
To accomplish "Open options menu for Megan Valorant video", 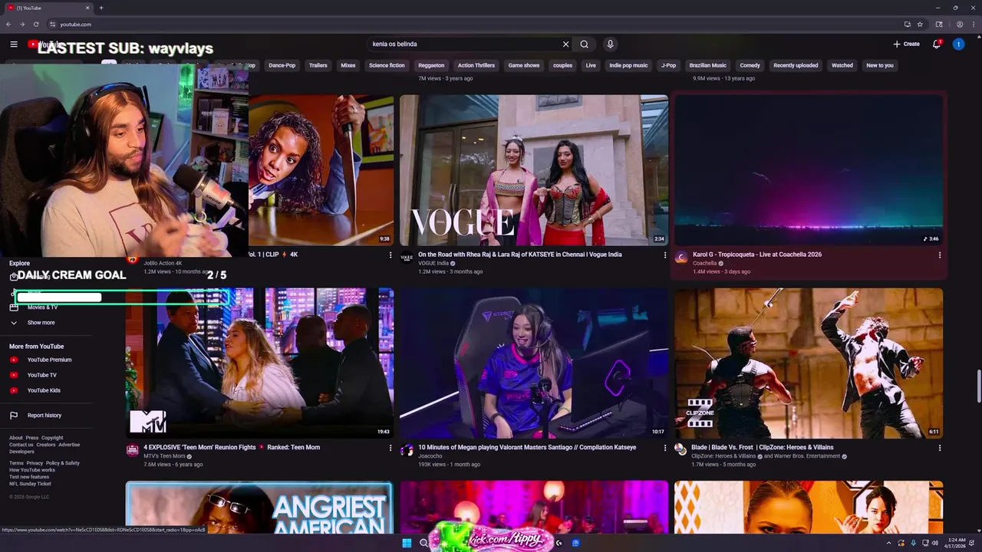I will 665,448.
